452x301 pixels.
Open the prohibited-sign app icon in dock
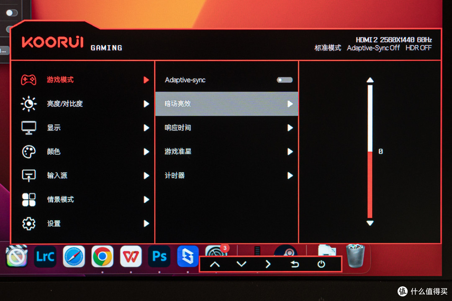point(17,256)
